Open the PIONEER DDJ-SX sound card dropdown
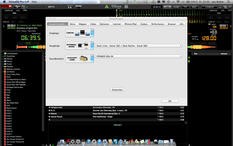This screenshot has height=146, width=233. pyautogui.click(x=139, y=56)
